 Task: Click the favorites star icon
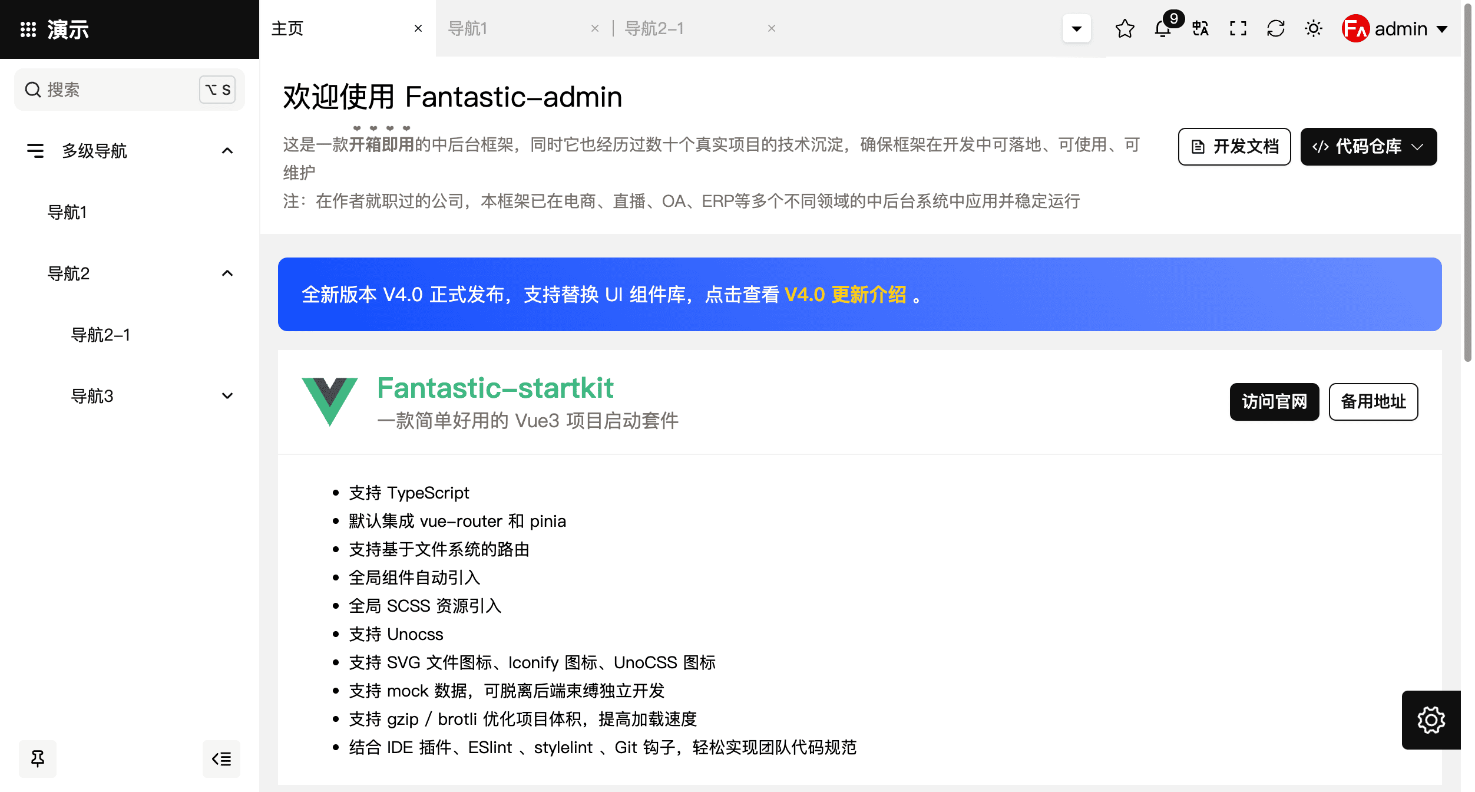click(x=1125, y=28)
